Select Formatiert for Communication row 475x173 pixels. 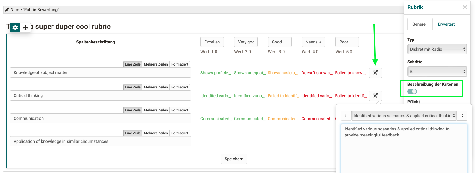coord(180,110)
